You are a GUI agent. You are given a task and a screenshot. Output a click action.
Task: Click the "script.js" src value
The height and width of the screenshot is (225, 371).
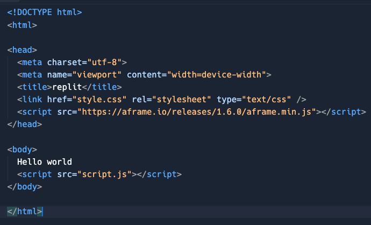pos(104,174)
